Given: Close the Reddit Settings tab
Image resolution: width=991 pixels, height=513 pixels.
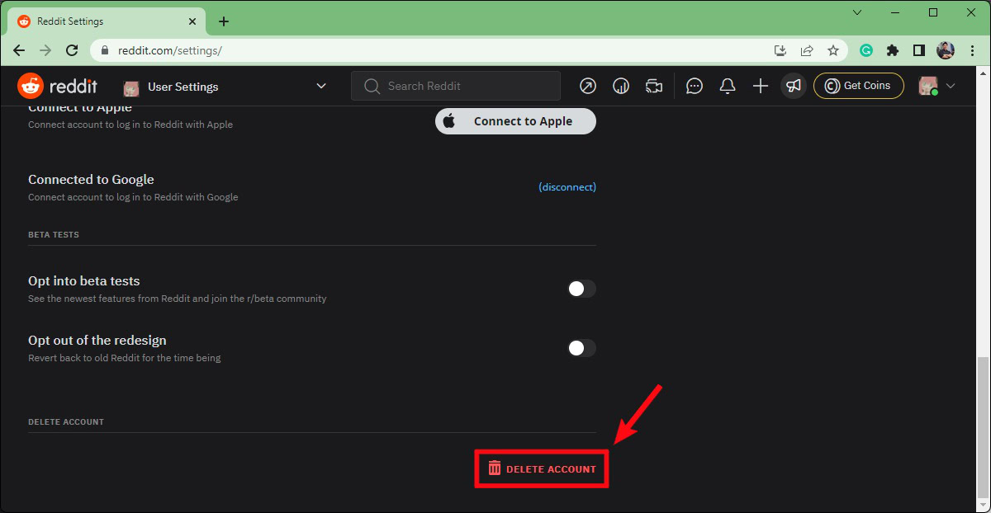Looking at the screenshot, I should click(x=191, y=21).
